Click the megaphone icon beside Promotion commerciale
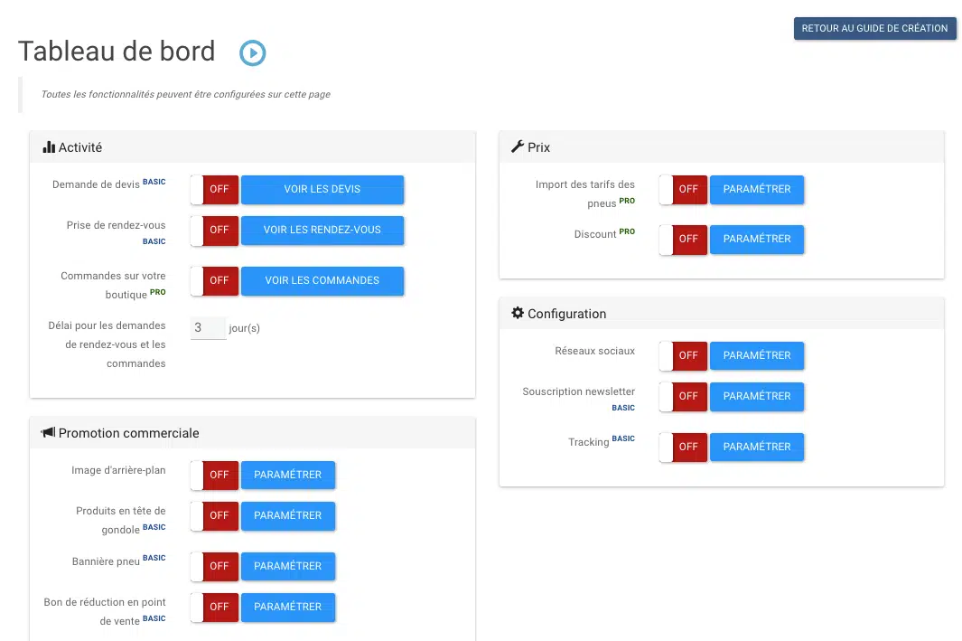 coord(48,433)
